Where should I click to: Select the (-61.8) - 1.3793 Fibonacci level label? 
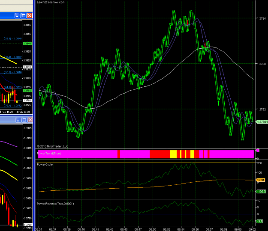click(x=12, y=87)
